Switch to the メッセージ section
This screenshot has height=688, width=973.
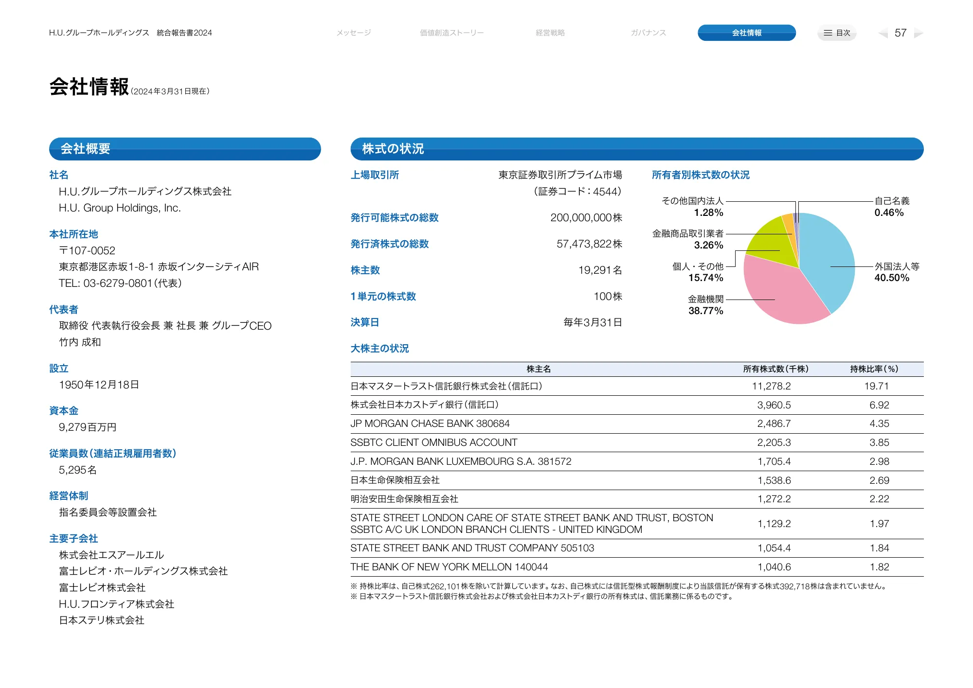pyautogui.click(x=354, y=33)
